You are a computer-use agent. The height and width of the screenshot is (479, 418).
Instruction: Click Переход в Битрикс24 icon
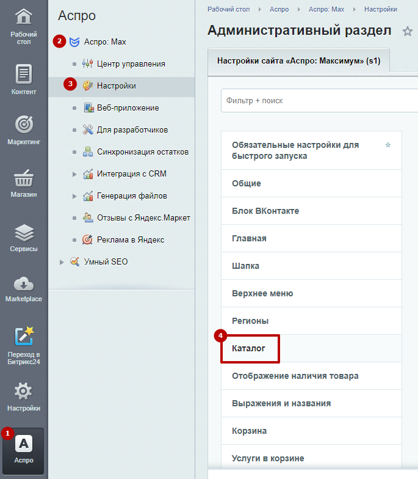tap(24, 336)
